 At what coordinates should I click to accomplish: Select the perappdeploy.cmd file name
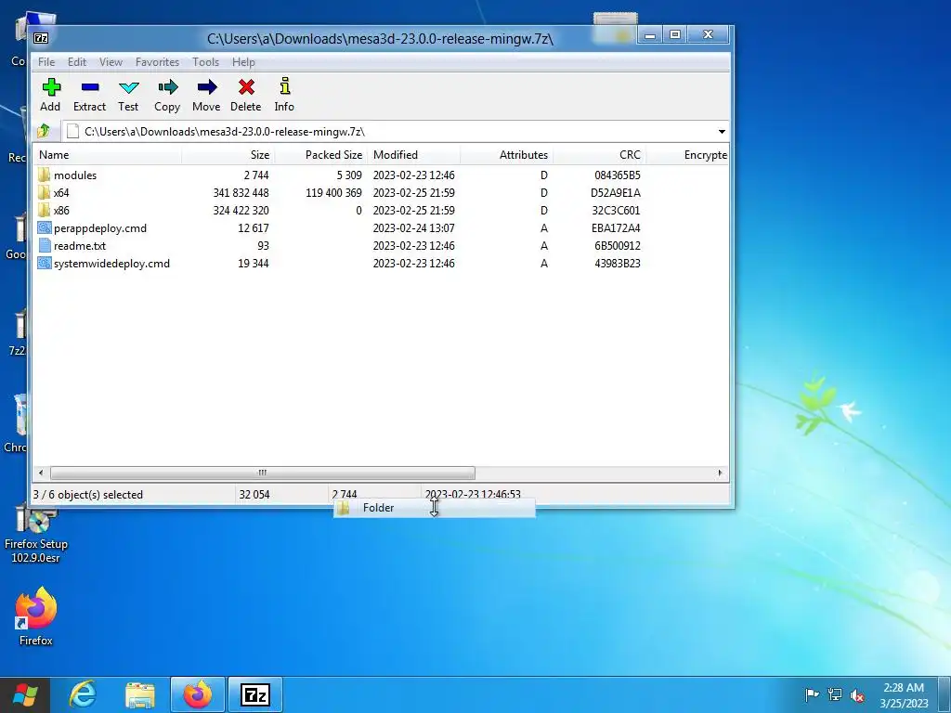pyautogui.click(x=100, y=228)
